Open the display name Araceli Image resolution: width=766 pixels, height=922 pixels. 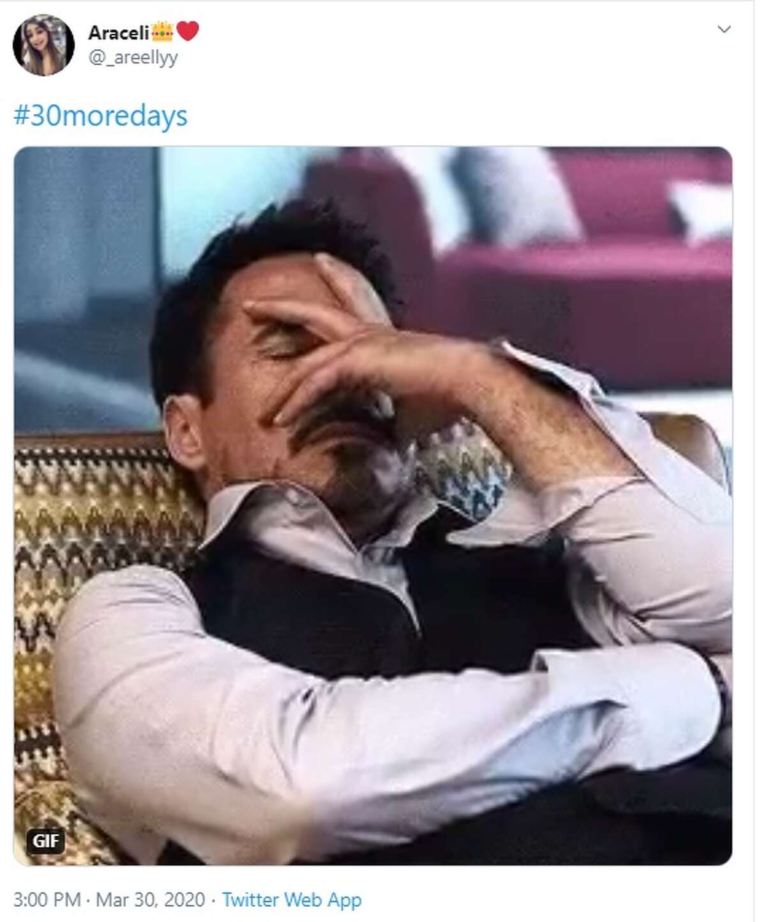point(119,32)
